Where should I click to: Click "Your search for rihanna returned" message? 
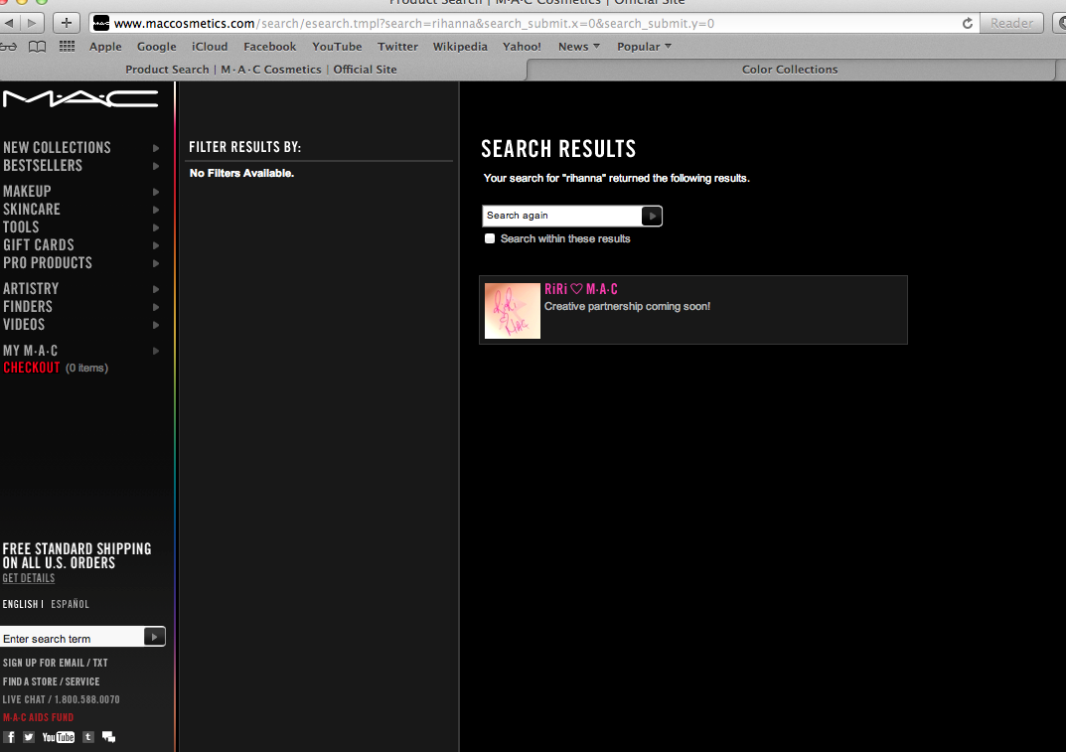pyautogui.click(x=617, y=178)
